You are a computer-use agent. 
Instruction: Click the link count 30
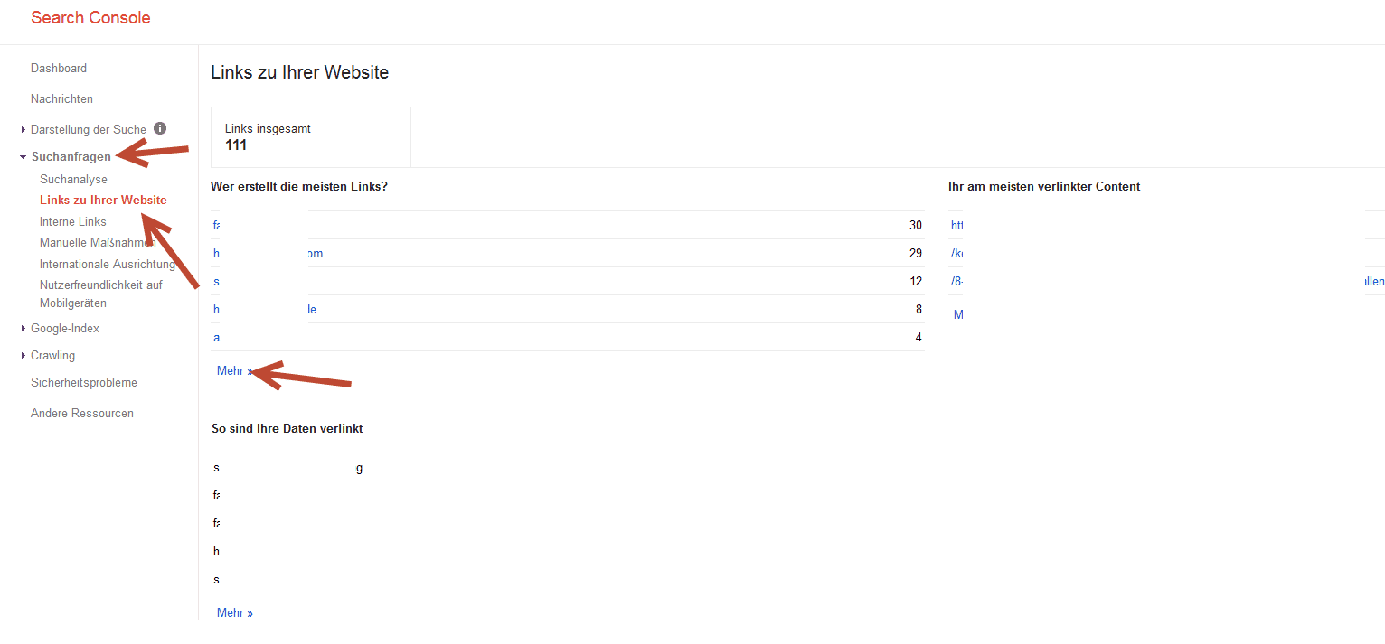[x=916, y=225]
